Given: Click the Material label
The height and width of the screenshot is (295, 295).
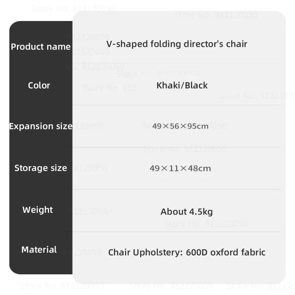Looking at the screenshot, I should click(39, 250).
